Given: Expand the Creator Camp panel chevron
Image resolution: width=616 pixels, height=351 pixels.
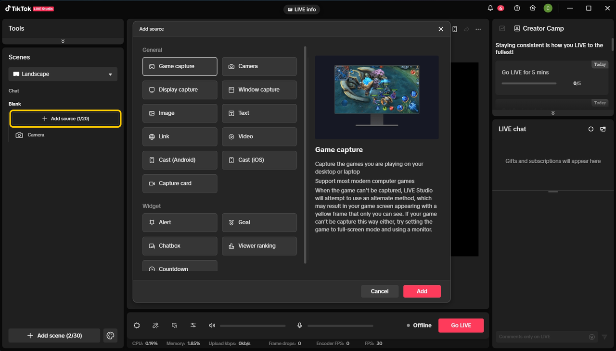Looking at the screenshot, I should (x=553, y=113).
